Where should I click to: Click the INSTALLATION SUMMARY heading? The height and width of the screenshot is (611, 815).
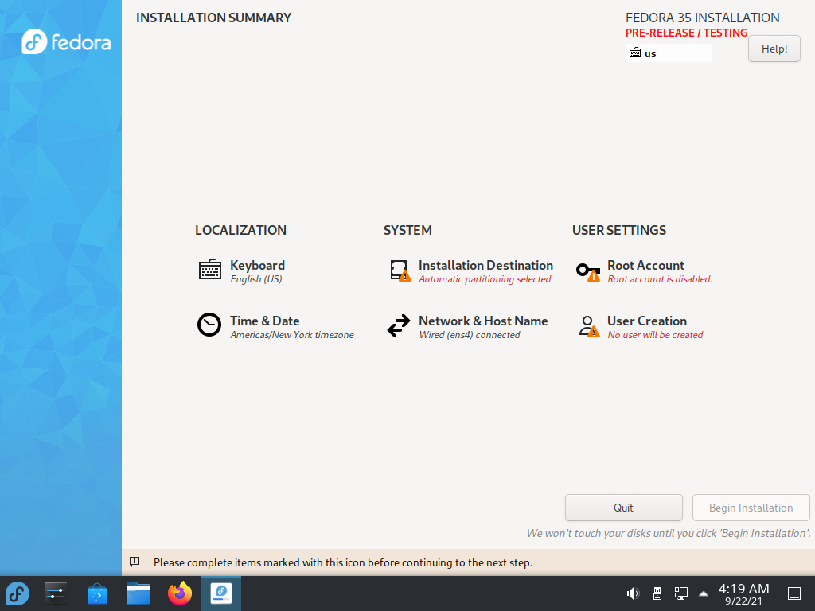tap(213, 18)
